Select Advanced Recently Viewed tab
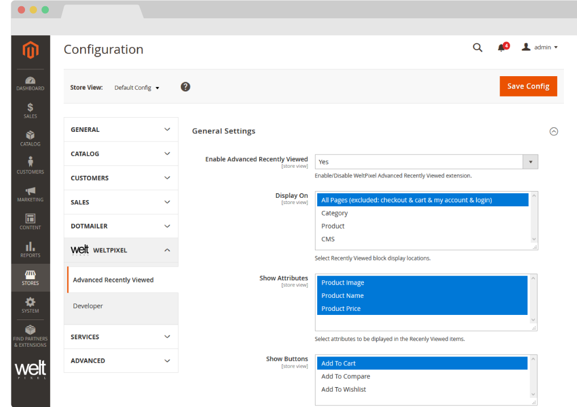Viewport: 577px width, 407px height. 113,280
